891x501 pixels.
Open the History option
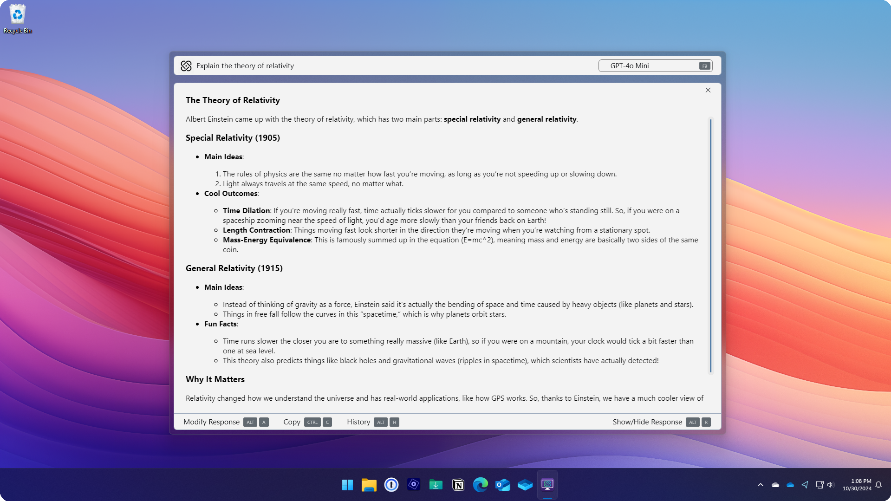coord(358,422)
